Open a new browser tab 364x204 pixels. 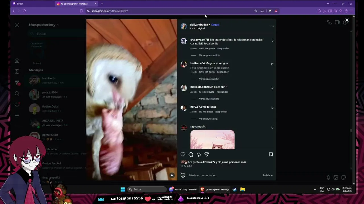[102, 4]
